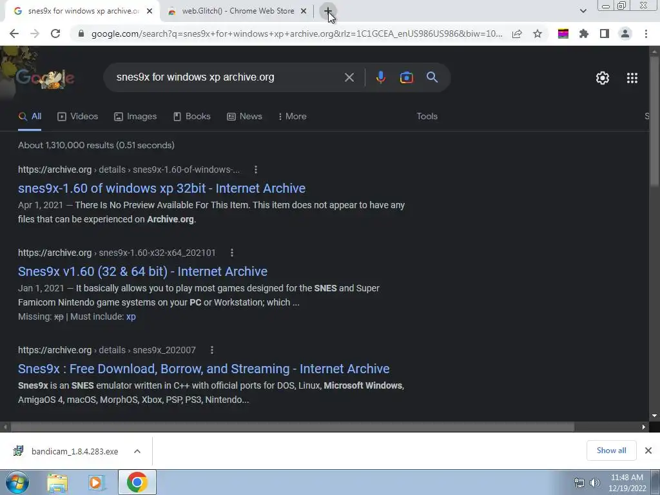Open three-dot options for snes9x_202007 result
Viewport: 660px width, 495px height.
click(x=211, y=350)
